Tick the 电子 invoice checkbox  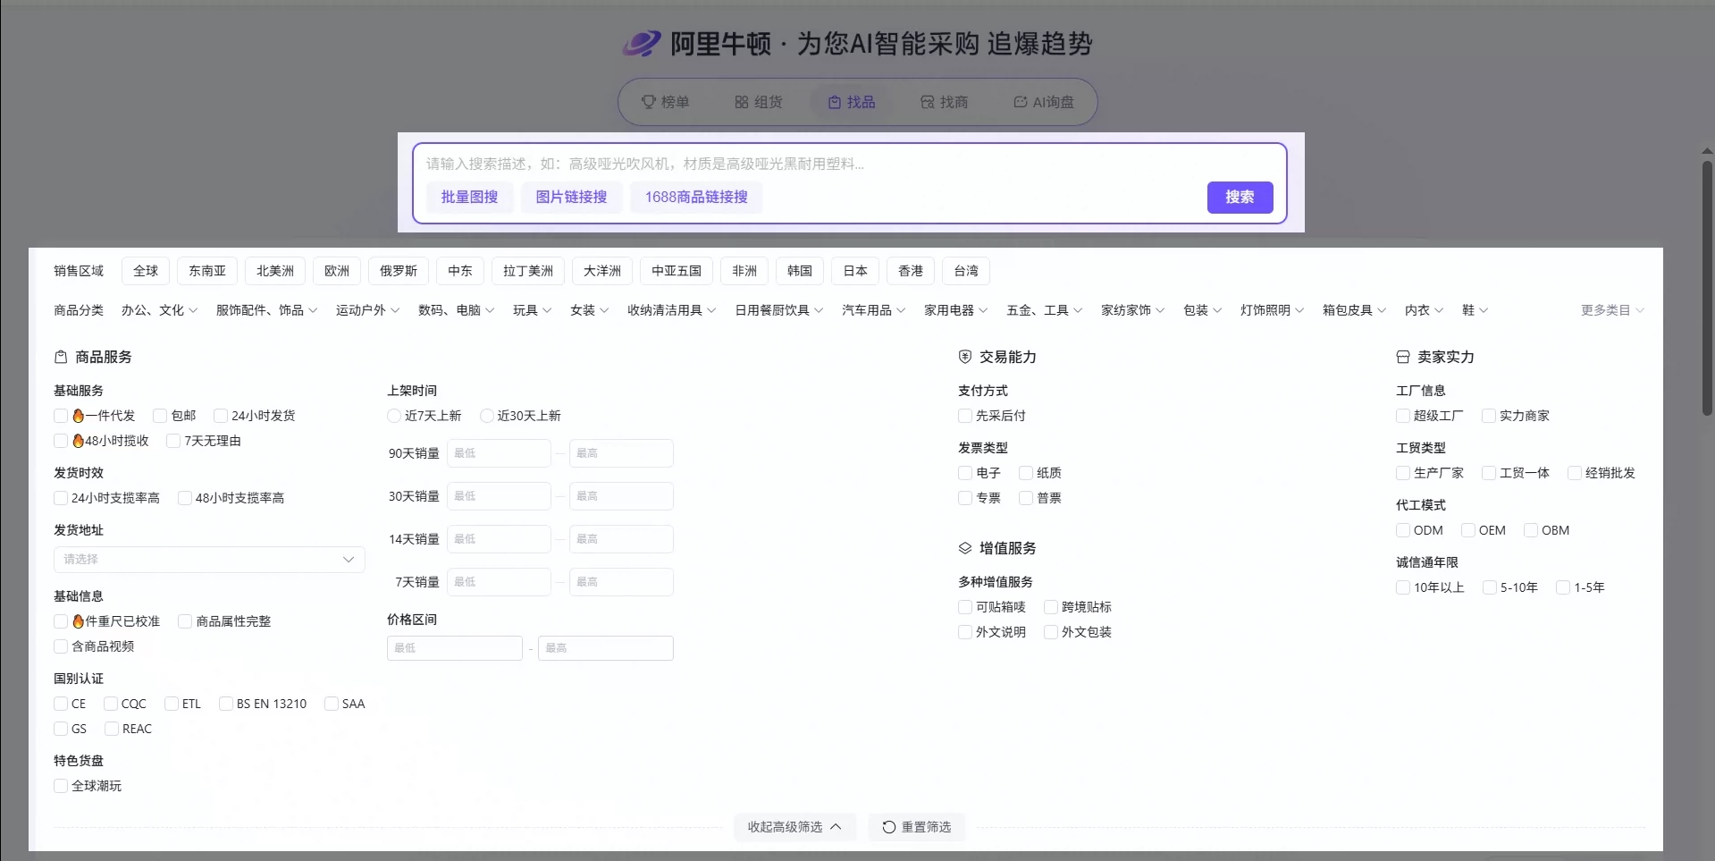(965, 473)
